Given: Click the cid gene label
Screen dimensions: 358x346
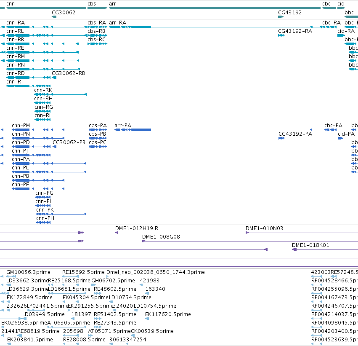Looking at the screenshot, I should tap(341, 4).
